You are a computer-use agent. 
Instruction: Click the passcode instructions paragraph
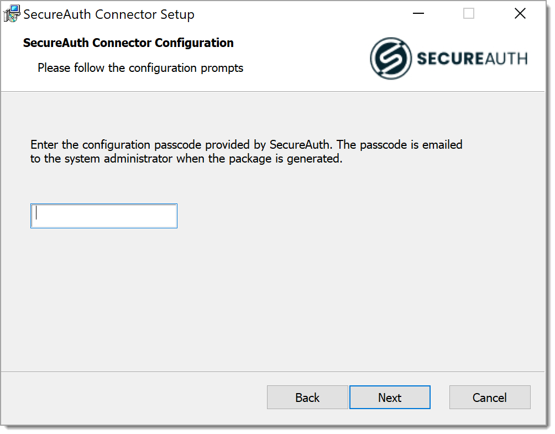pyautogui.click(x=246, y=151)
